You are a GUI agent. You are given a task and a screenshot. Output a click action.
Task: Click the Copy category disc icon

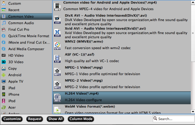tap(4, 68)
